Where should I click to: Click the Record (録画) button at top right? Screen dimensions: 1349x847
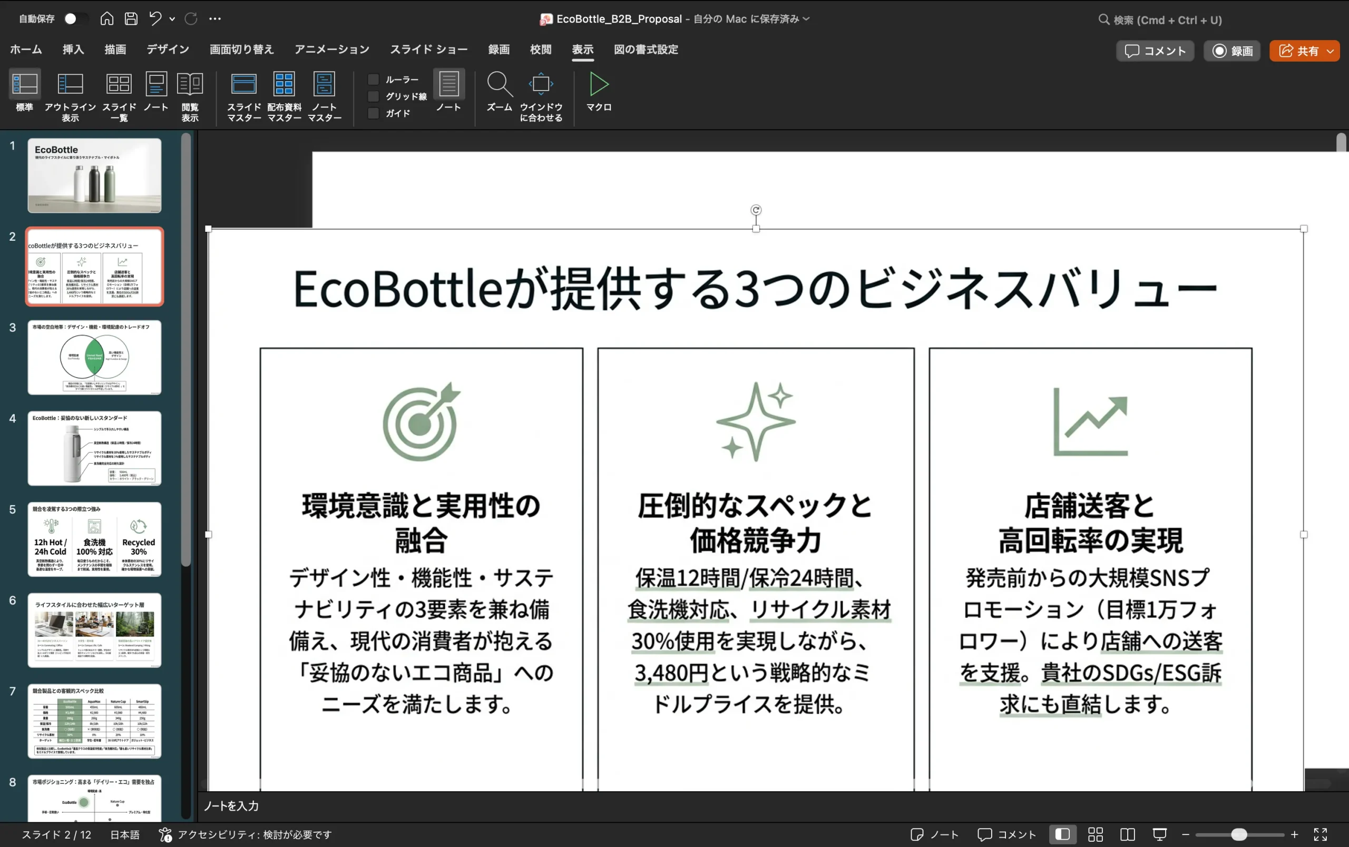pos(1232,51)
